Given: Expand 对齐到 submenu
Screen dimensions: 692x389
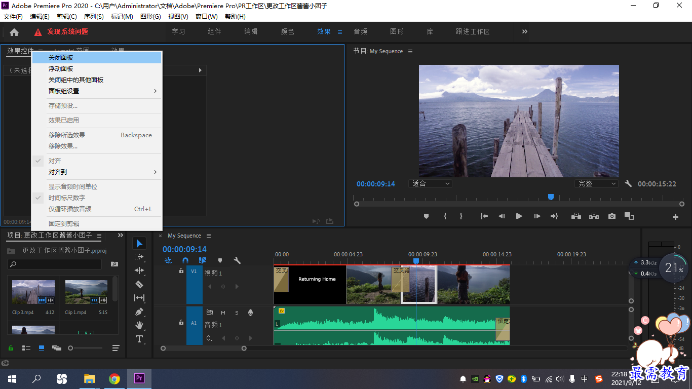Looking at the screenshot, I should (x=97, y=172).
